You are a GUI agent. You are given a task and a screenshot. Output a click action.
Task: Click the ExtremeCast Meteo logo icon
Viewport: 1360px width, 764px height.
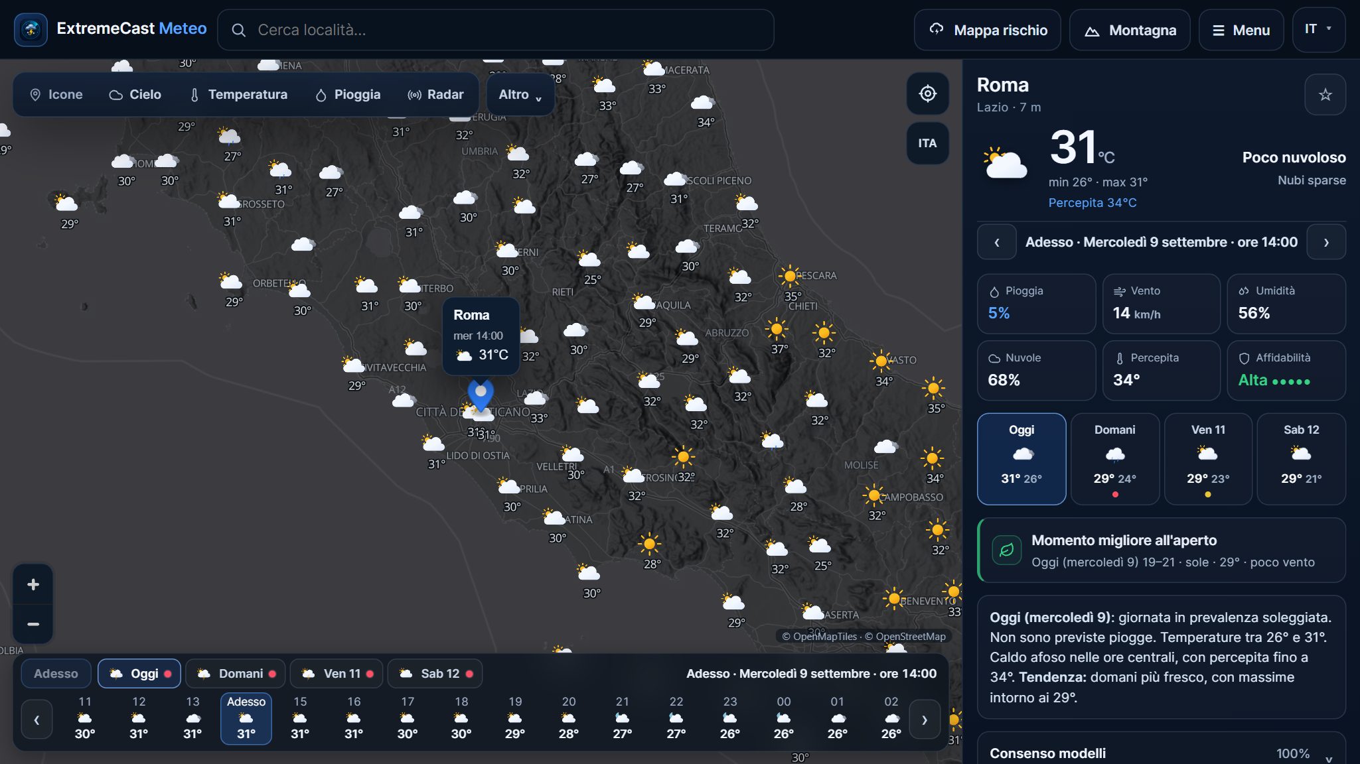click(31, 30)
